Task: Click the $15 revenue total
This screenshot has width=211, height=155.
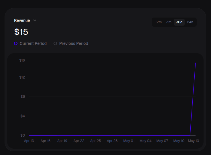Action: coord(21,32)
